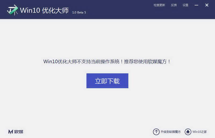Click the 立即下载 download button

tap(107, 81)
